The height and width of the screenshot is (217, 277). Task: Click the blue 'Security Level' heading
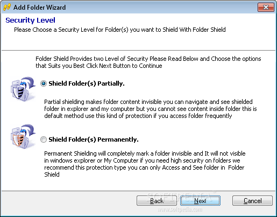(30, 20)
